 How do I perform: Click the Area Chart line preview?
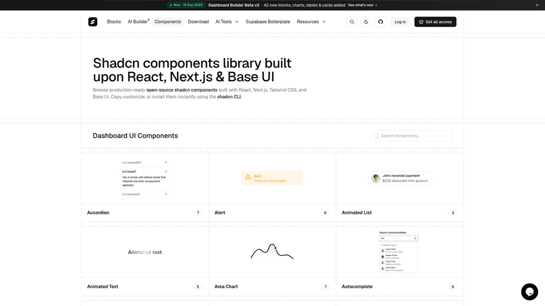(x=272, y=251)
